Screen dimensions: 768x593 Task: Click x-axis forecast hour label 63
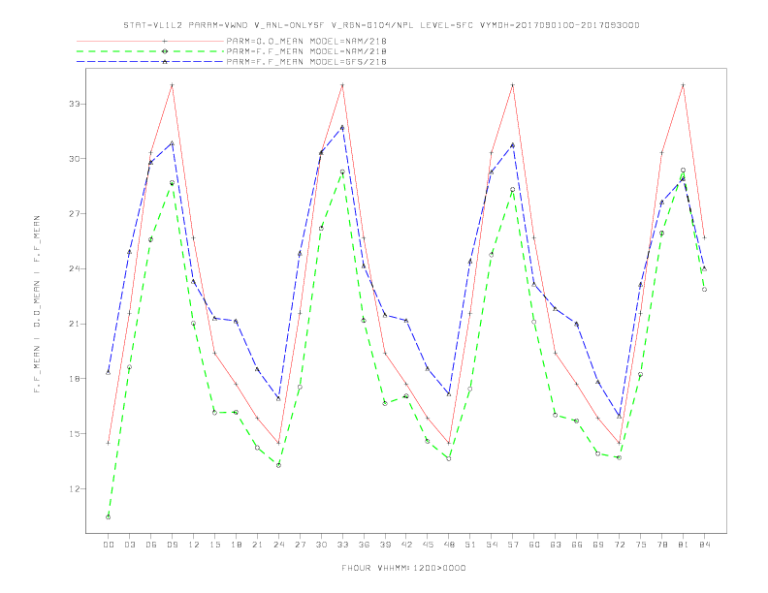(x=556, y=545)
